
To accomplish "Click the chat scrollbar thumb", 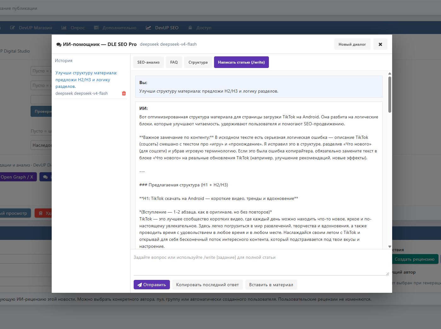I will (x=390, y=94).
